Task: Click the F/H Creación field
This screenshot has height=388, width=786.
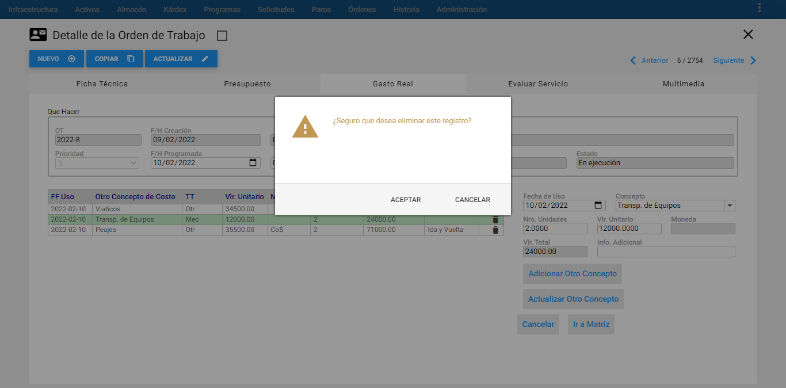Action: coord(205,140)
